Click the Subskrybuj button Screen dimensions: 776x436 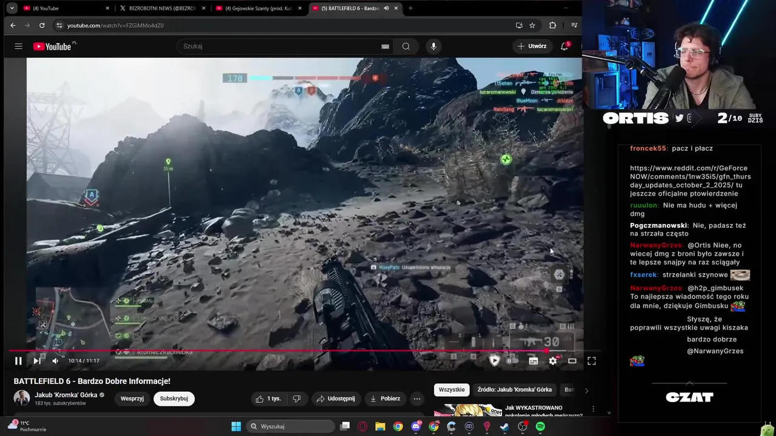174,398
